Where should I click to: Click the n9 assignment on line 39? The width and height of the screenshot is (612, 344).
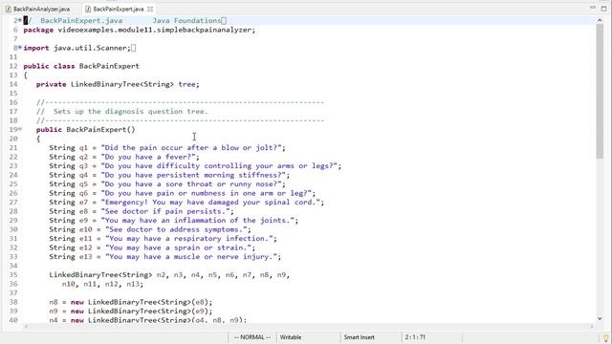tap(131, 311)
